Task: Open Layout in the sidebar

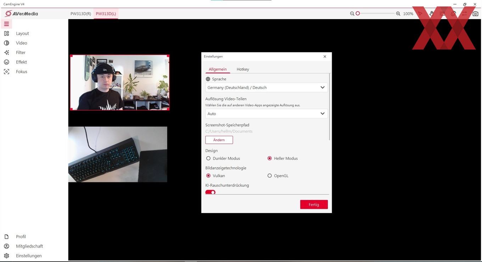Action: tap(22, 33)
